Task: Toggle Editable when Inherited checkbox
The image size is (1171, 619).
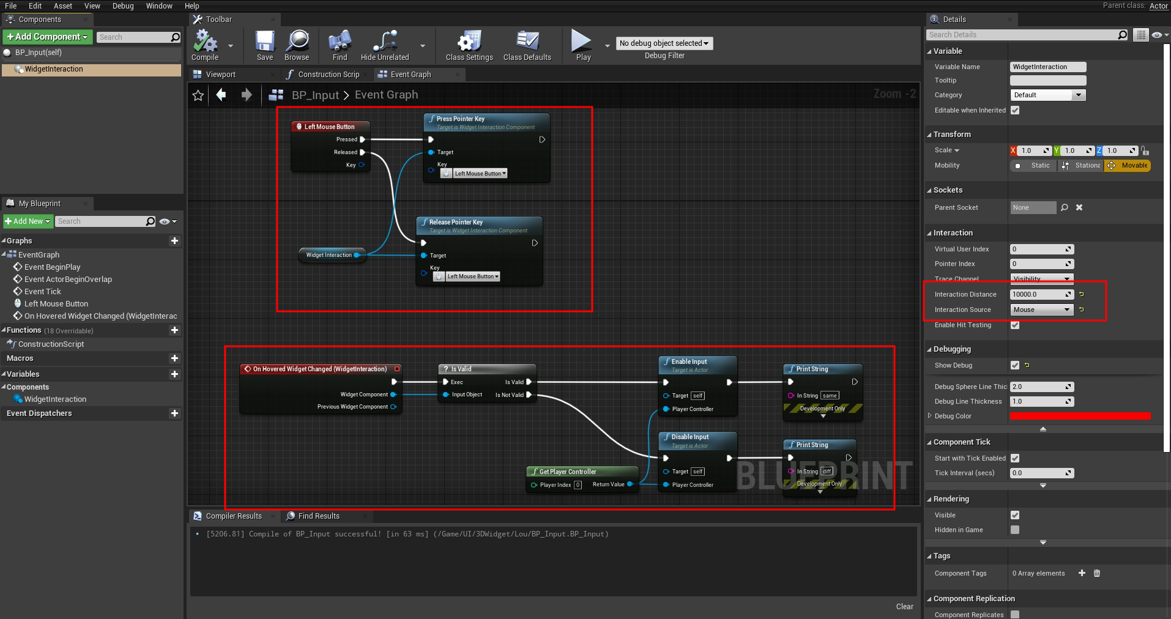Action: coord(1015,110)
